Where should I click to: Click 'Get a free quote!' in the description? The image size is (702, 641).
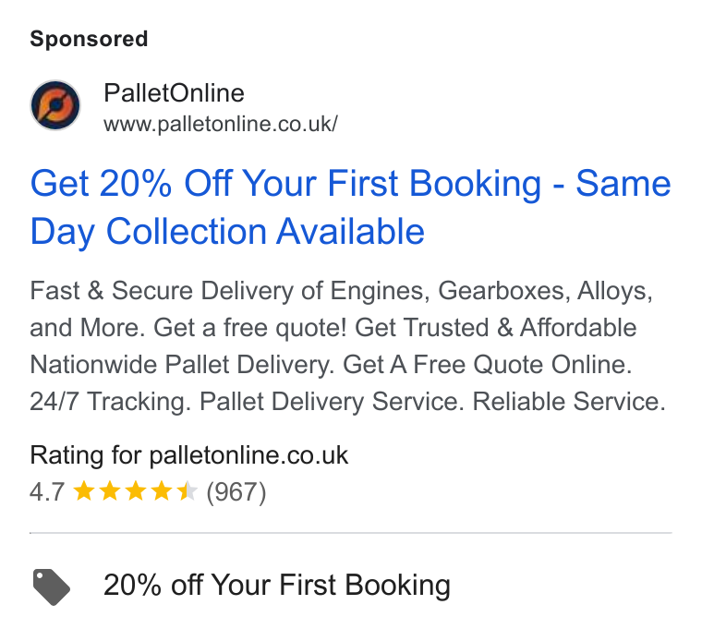249,328
